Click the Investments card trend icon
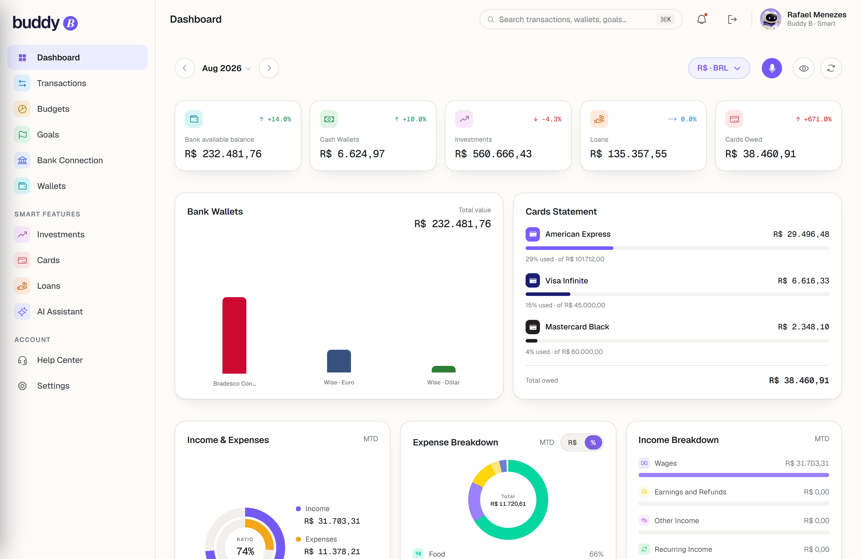Image resolution: width=861 pixels, height=559 pixels. click(x=464, y=119)
